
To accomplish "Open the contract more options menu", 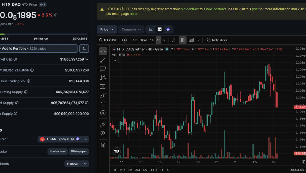I will click(x=85, y=139).
